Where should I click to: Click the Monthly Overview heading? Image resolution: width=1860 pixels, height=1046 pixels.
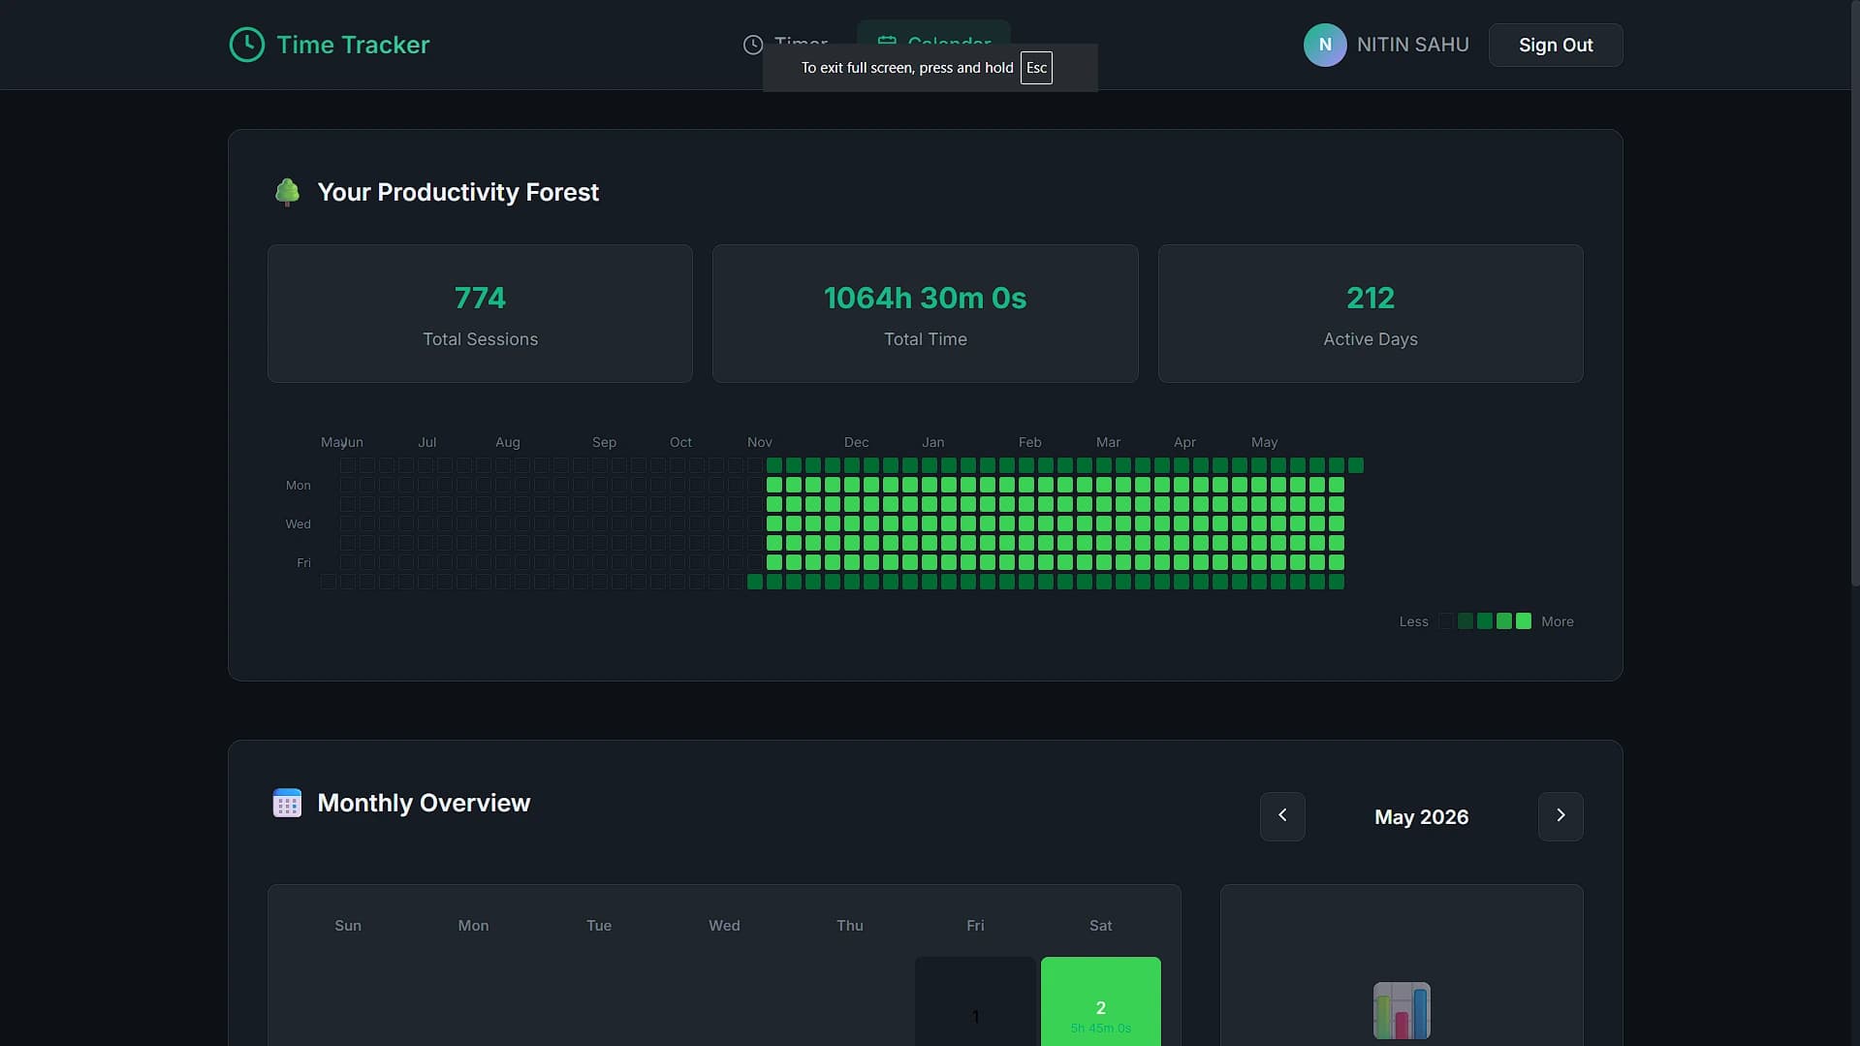[424, 803]
